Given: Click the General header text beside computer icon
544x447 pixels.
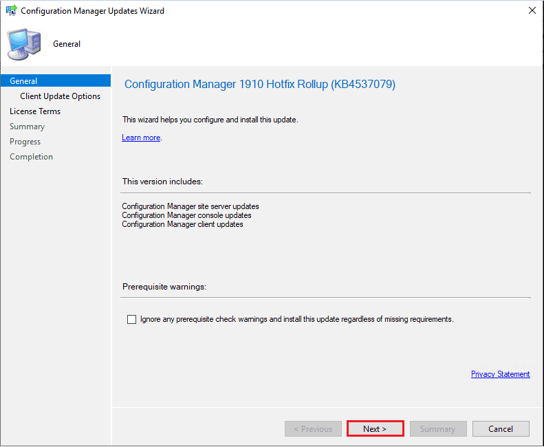Looking at the screenshot, I should coord(67,44).
